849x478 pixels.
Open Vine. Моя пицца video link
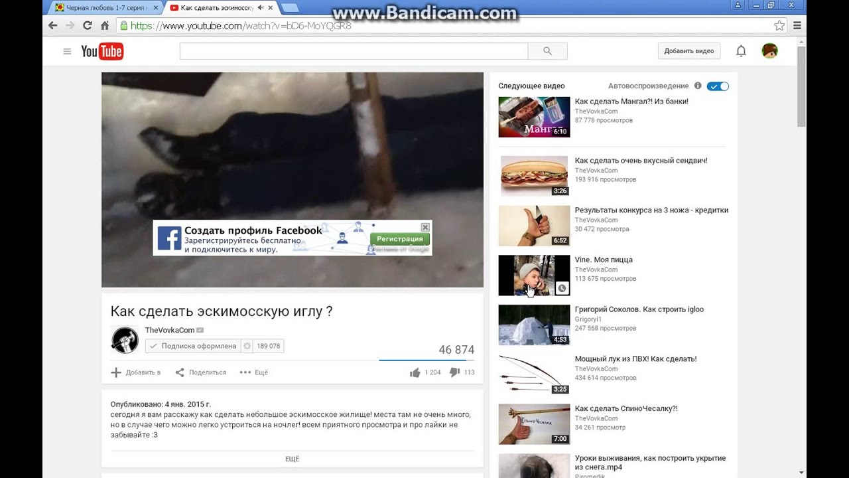(x=604, y=260)
